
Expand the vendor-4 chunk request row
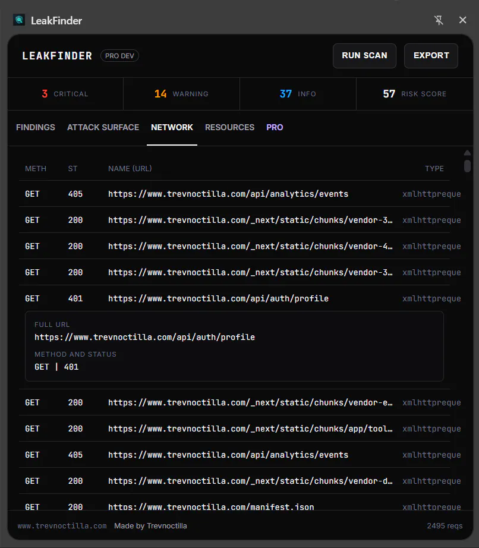coord(234,246)
